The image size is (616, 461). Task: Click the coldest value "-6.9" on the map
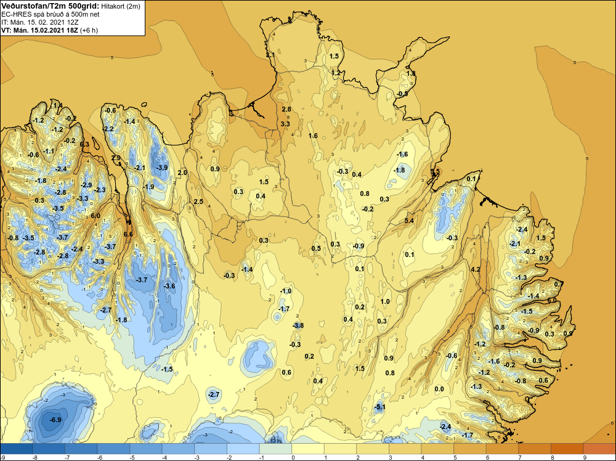coord(55,420)
